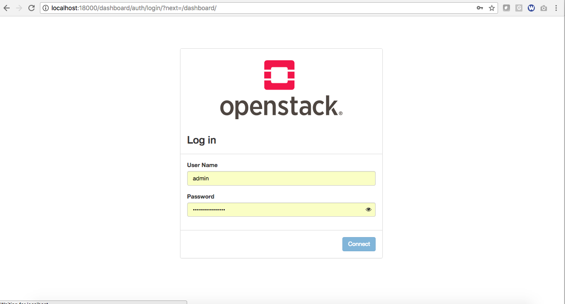This screenshot has height=304, width=565.
Task: Click the first gray extension icon beside the star
Action: click(x=506, y=8)
